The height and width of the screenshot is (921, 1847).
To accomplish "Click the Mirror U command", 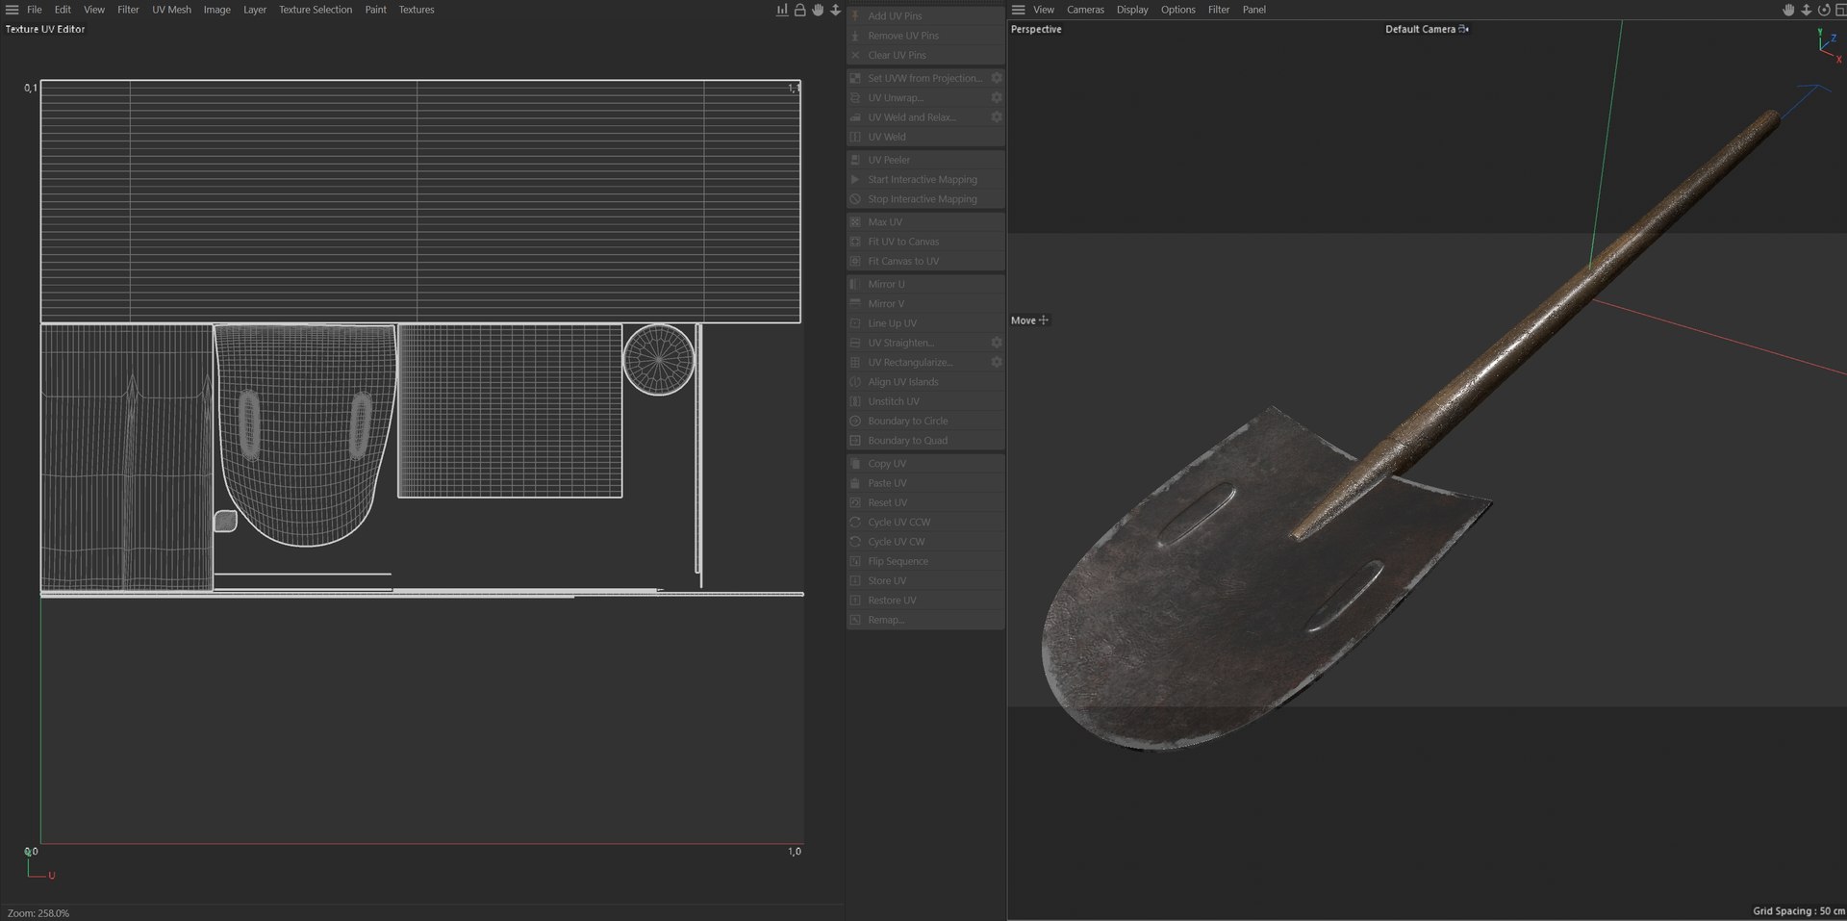I will click(x=925, y=284).
